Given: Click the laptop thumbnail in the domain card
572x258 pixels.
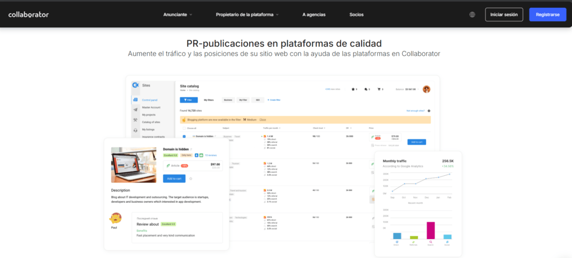Looking at the screenshot, I should (x=134, y=165).
